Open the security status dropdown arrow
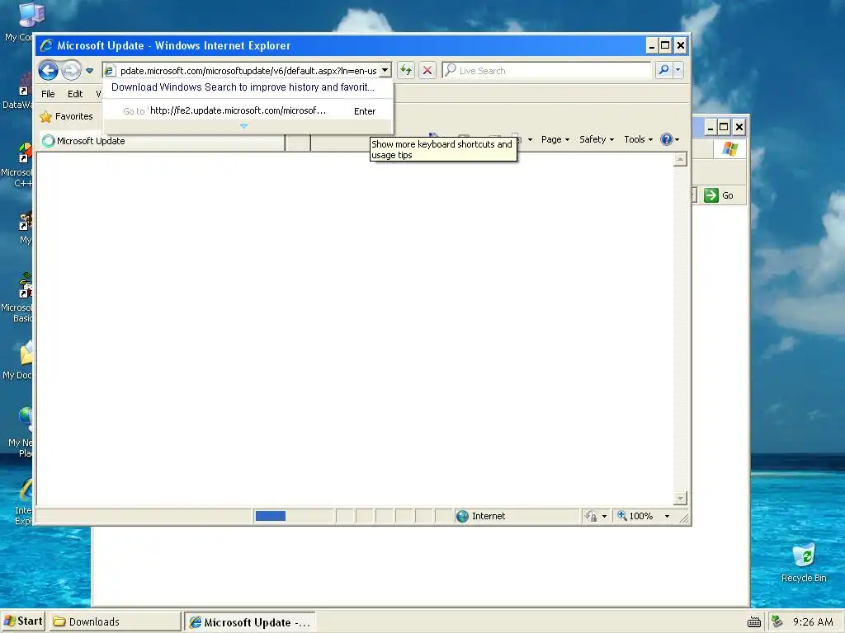The image size is (845, 633). tap(604, 517)
